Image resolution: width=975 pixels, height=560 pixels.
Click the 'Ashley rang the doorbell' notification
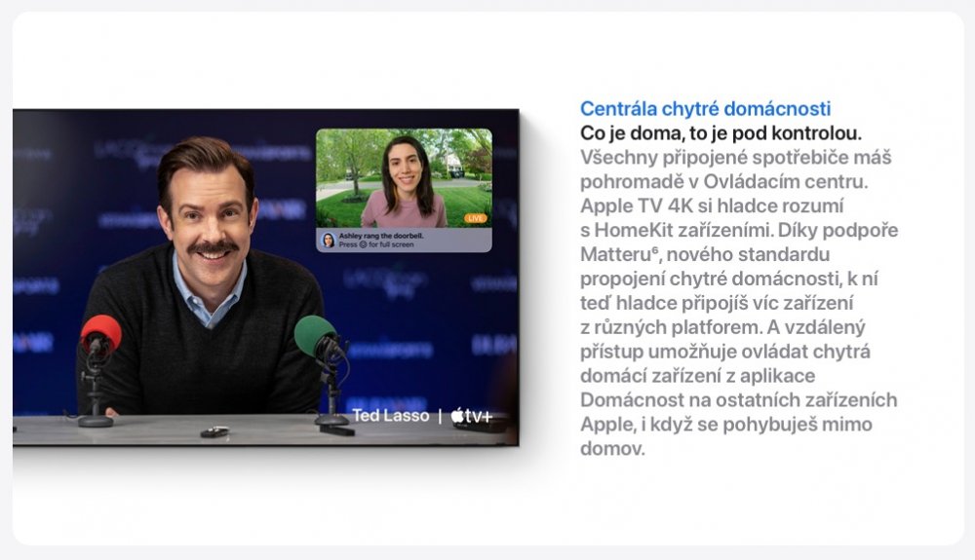tap(404, 240)
